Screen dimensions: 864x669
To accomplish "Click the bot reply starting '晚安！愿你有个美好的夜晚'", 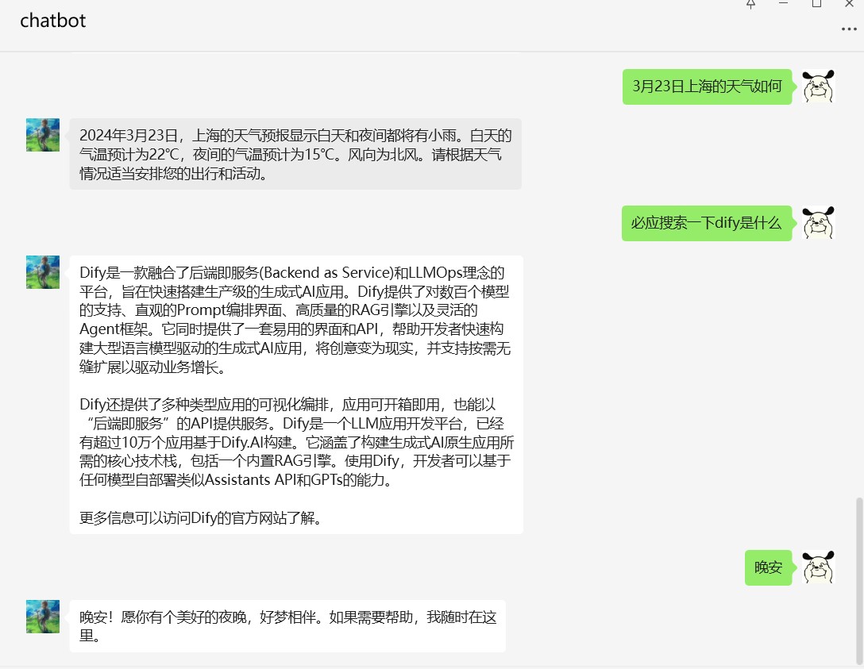I will (x=287, y=626).
